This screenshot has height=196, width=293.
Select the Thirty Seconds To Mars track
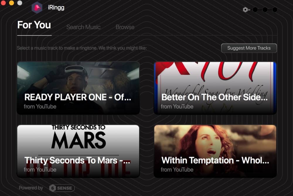coord(78,151)
